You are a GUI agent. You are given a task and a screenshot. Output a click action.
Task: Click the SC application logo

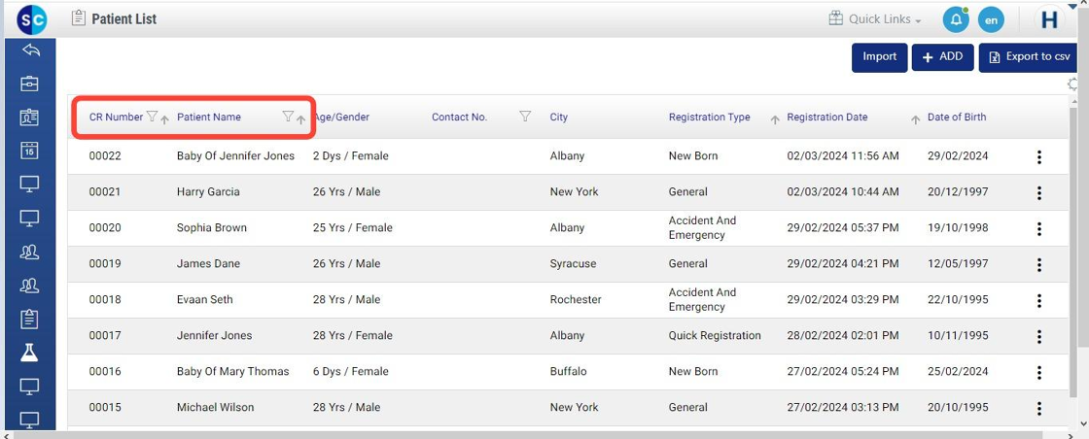point(32,19)
